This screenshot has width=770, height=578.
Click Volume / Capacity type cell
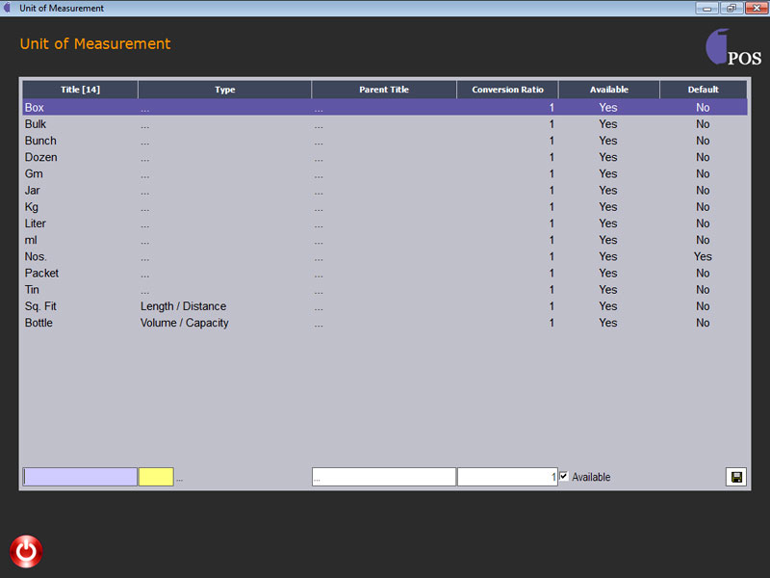pos(185,323)
